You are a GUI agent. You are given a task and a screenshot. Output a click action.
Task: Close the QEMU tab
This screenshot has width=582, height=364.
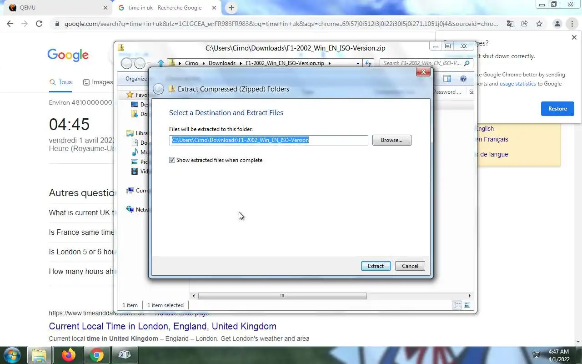tap(105, 8)
